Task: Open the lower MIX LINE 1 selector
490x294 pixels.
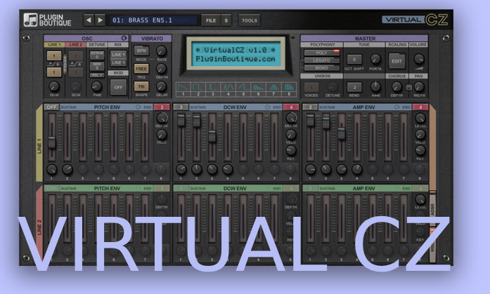Action: tap(118, 62)
